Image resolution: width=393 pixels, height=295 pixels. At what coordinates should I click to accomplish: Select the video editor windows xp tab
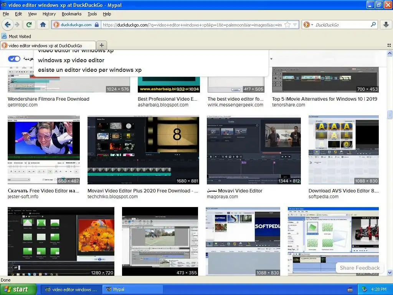point(48,45)
